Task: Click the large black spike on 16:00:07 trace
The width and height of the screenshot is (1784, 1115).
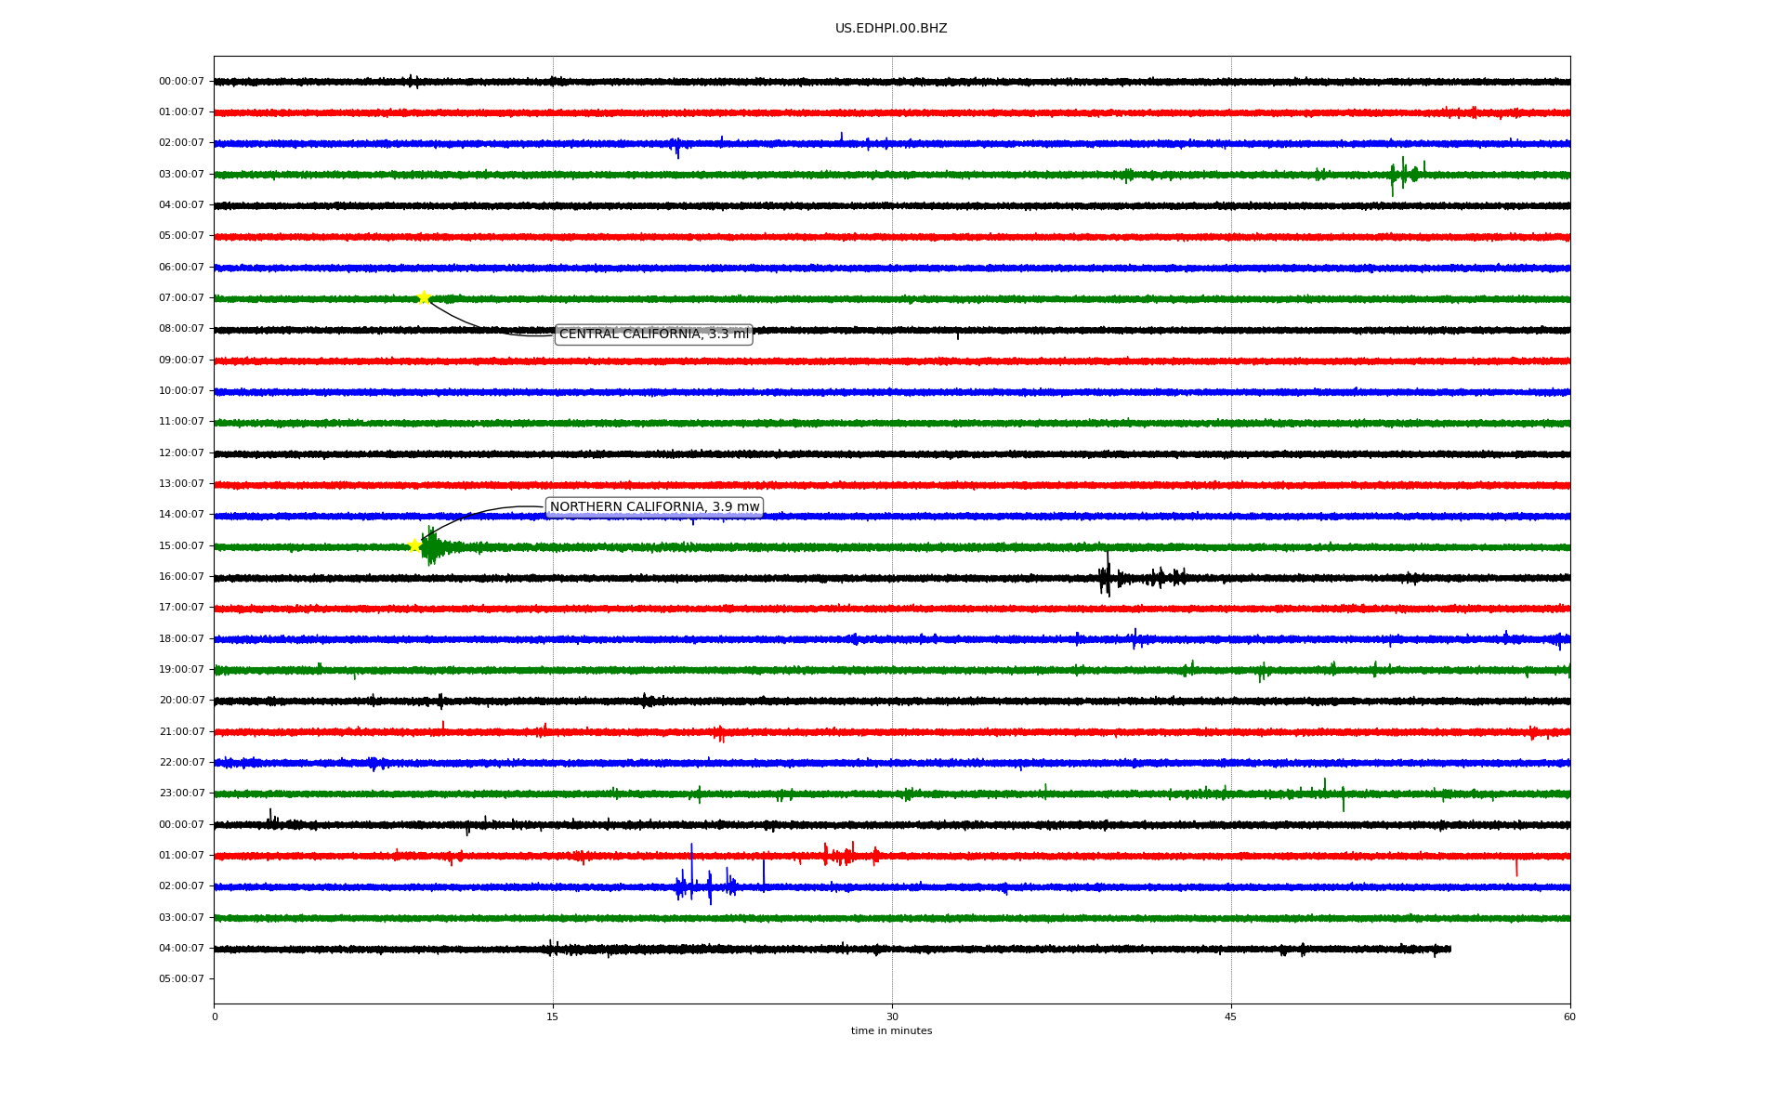Action: 1107,576
